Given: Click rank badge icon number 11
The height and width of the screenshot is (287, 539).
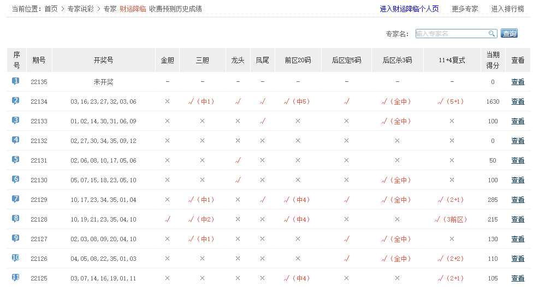Looking at the screenshot, I should [x=16, y=278].
